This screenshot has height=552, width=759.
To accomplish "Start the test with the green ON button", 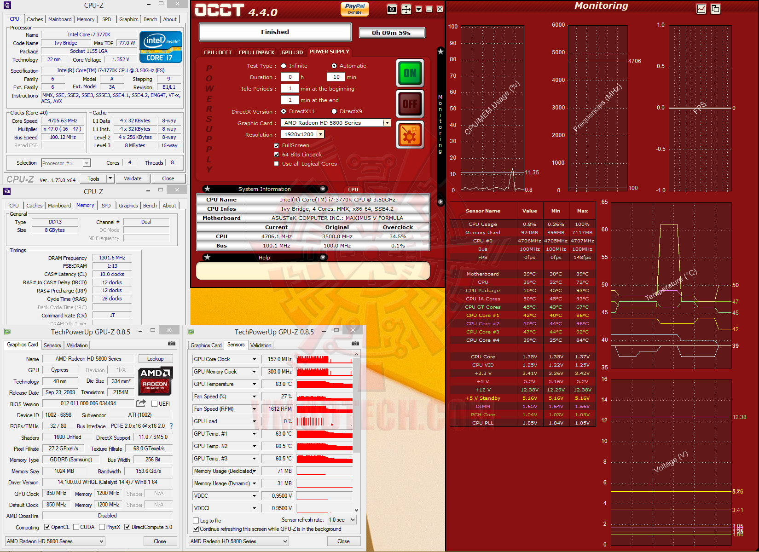I will click(410, 73).
